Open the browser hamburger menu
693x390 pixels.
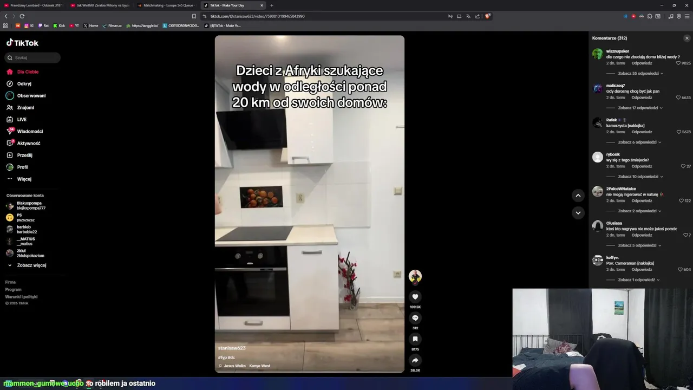pos(687,16)
